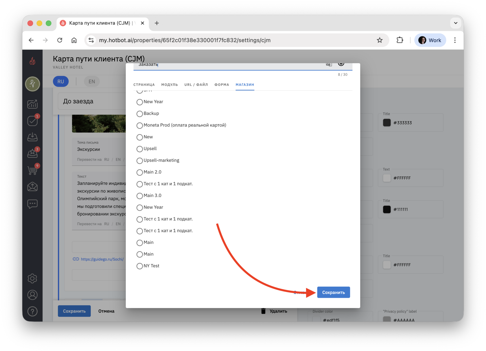Click Сохранить in the shop dialog
486x351 pixels.
[334, 292]
